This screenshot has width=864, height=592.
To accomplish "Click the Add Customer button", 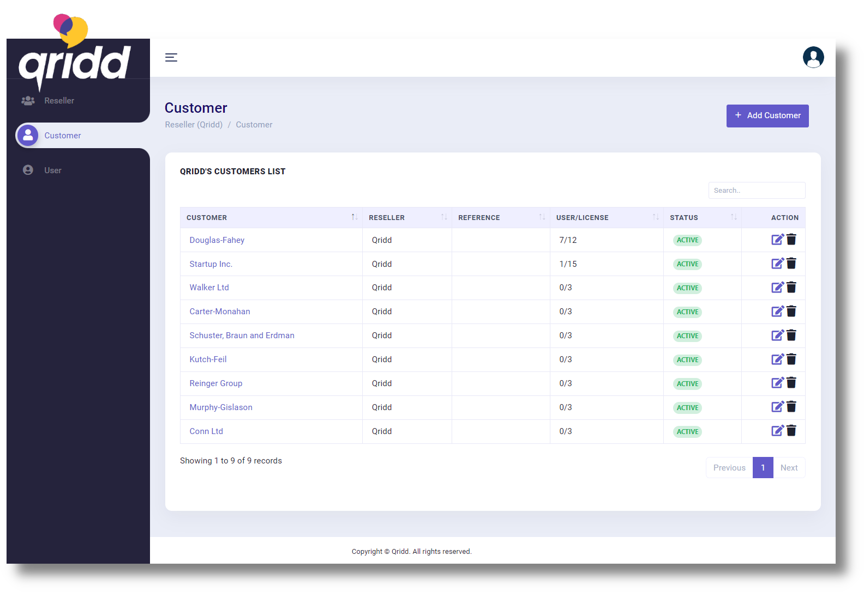I will tap(767, 116).
